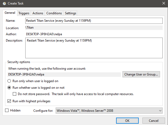Switch to the Triggers tab
168x125 pixels.
tap(24, 13)
